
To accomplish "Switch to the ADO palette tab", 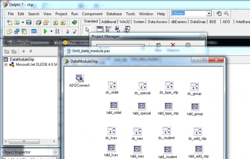I will click(x=226, y=22).
